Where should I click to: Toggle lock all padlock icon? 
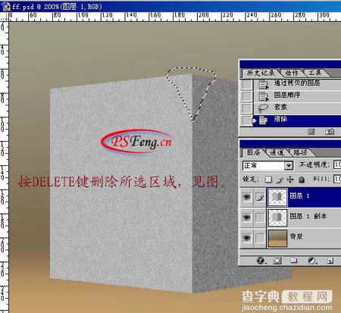point(302,180)
